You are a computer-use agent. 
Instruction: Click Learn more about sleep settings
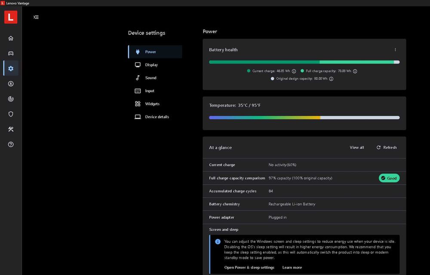(292, 267)
